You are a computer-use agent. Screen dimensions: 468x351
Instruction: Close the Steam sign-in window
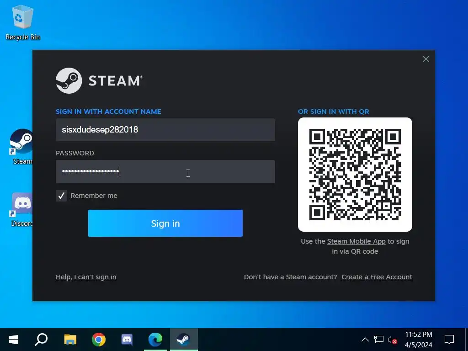tap(426, 59)
